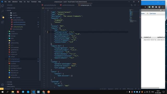Viewport: 167px width, 94px height.
Task: Open the Go menu
Action: coord(25,2)
